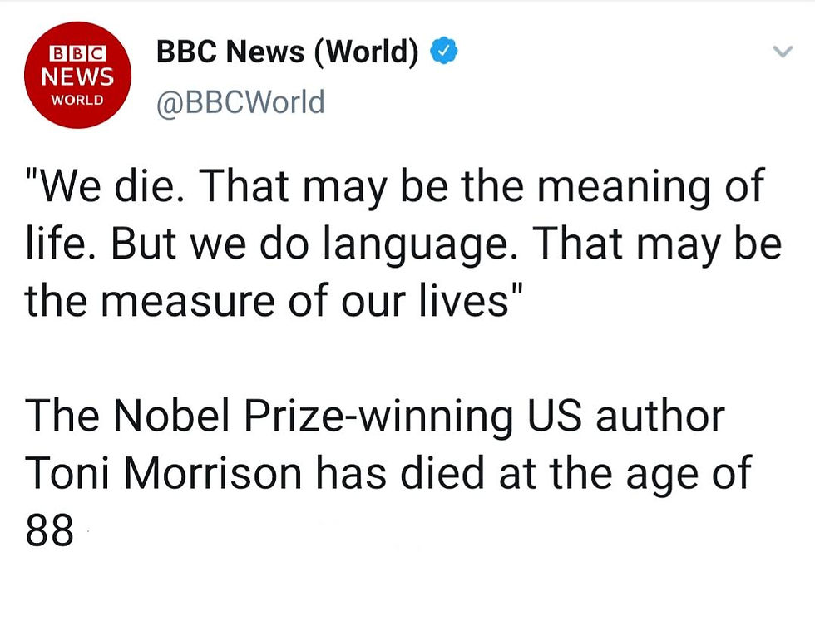Click the WORLD label in the avatar
Image resolution: width=815 pixels, height=626 pixels.
coord(78,100)
